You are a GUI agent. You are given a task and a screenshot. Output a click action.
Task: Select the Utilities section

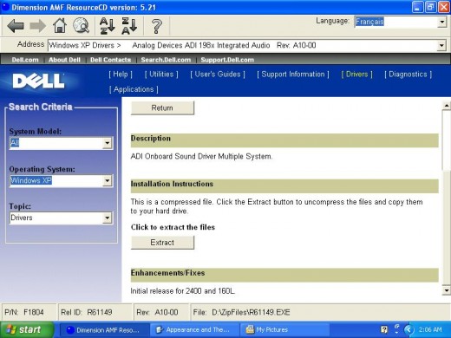[x=161, y=75]
